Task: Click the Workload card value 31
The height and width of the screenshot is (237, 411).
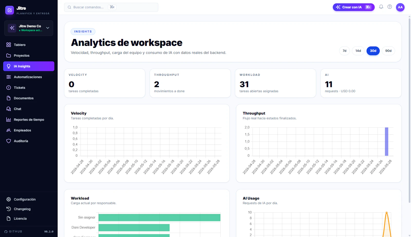Action: point(244,84)
